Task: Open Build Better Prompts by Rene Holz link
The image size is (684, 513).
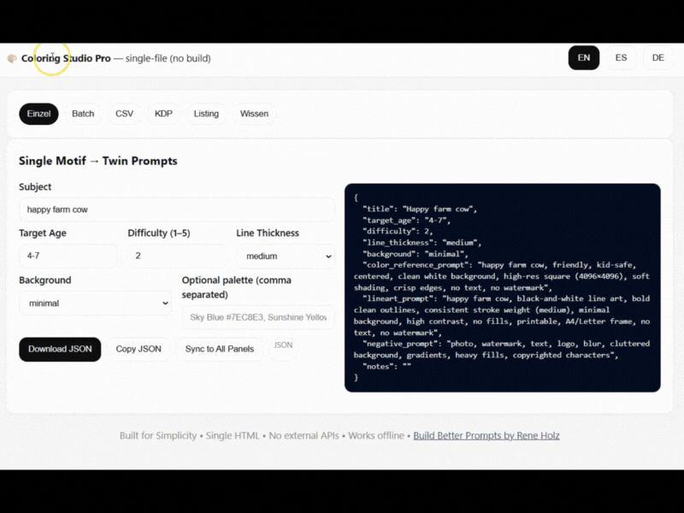Action: (x=486, y=435)
